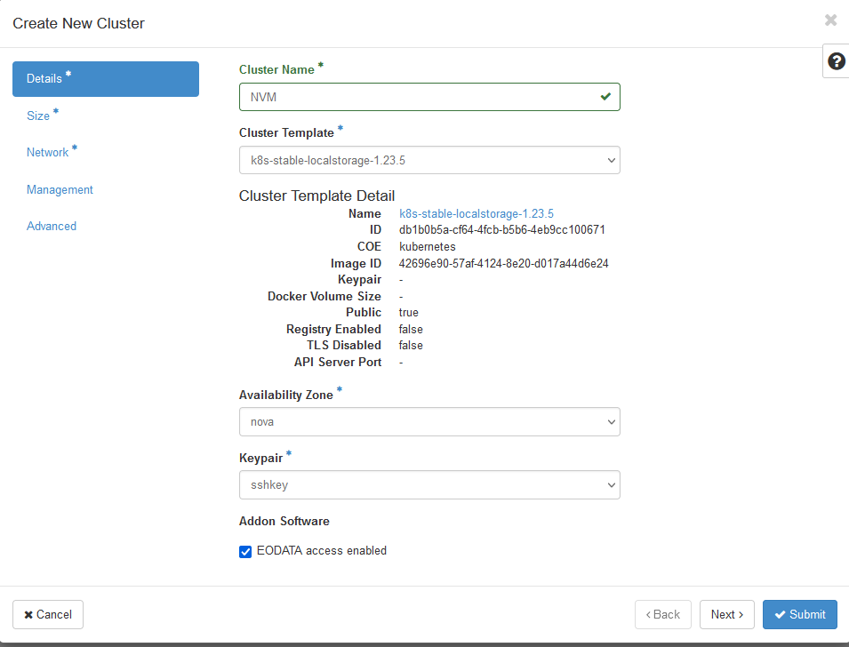Open the k8s-stable-localstorage-1.23.5 template link
This screenshot has width=849, height=647.
477,213
